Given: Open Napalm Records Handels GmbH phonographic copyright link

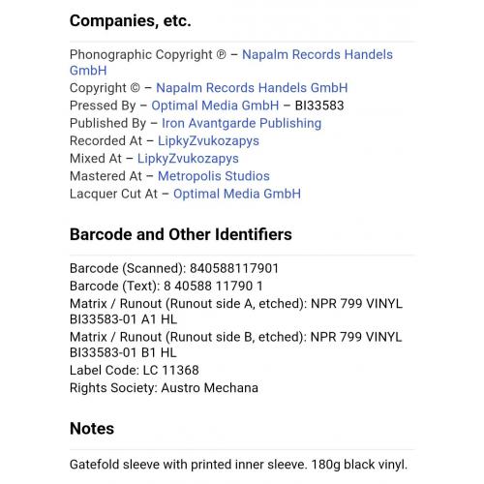Looking at the screenshot, I should (318, 54).
